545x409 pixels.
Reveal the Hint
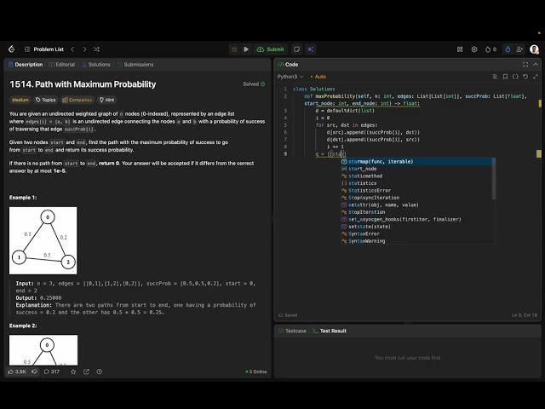(x=106, y=100)
